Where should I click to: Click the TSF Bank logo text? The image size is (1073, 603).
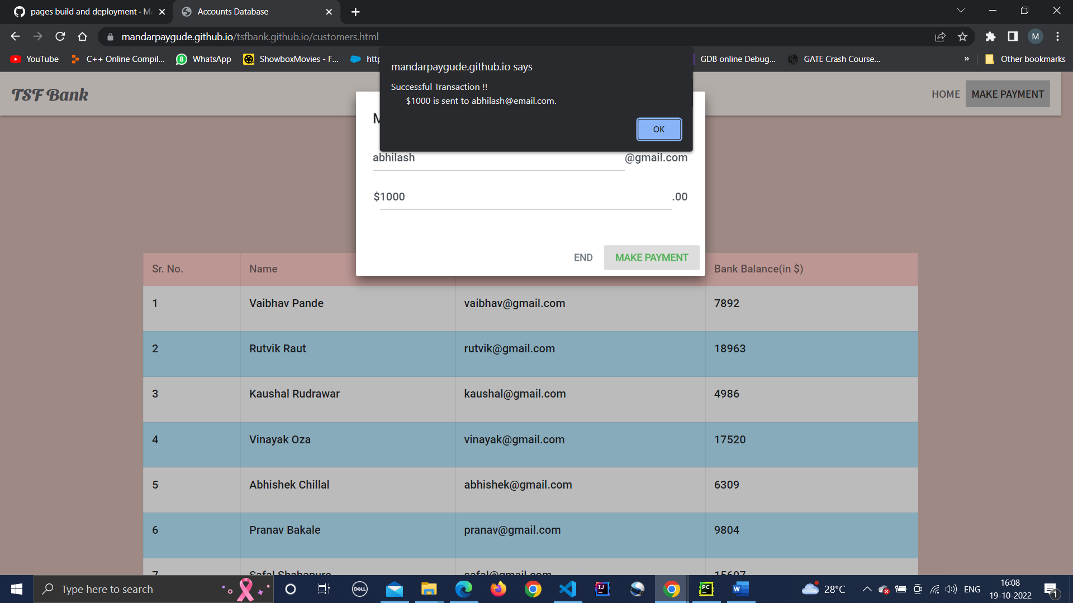tap(50, 95)
